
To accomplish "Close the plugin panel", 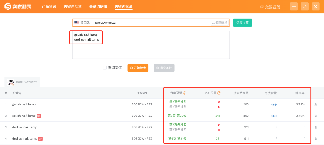I will click(x=316, y=7).
